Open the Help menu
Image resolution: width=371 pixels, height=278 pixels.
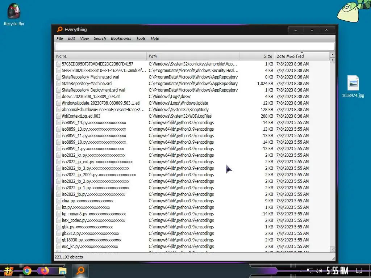155,38
